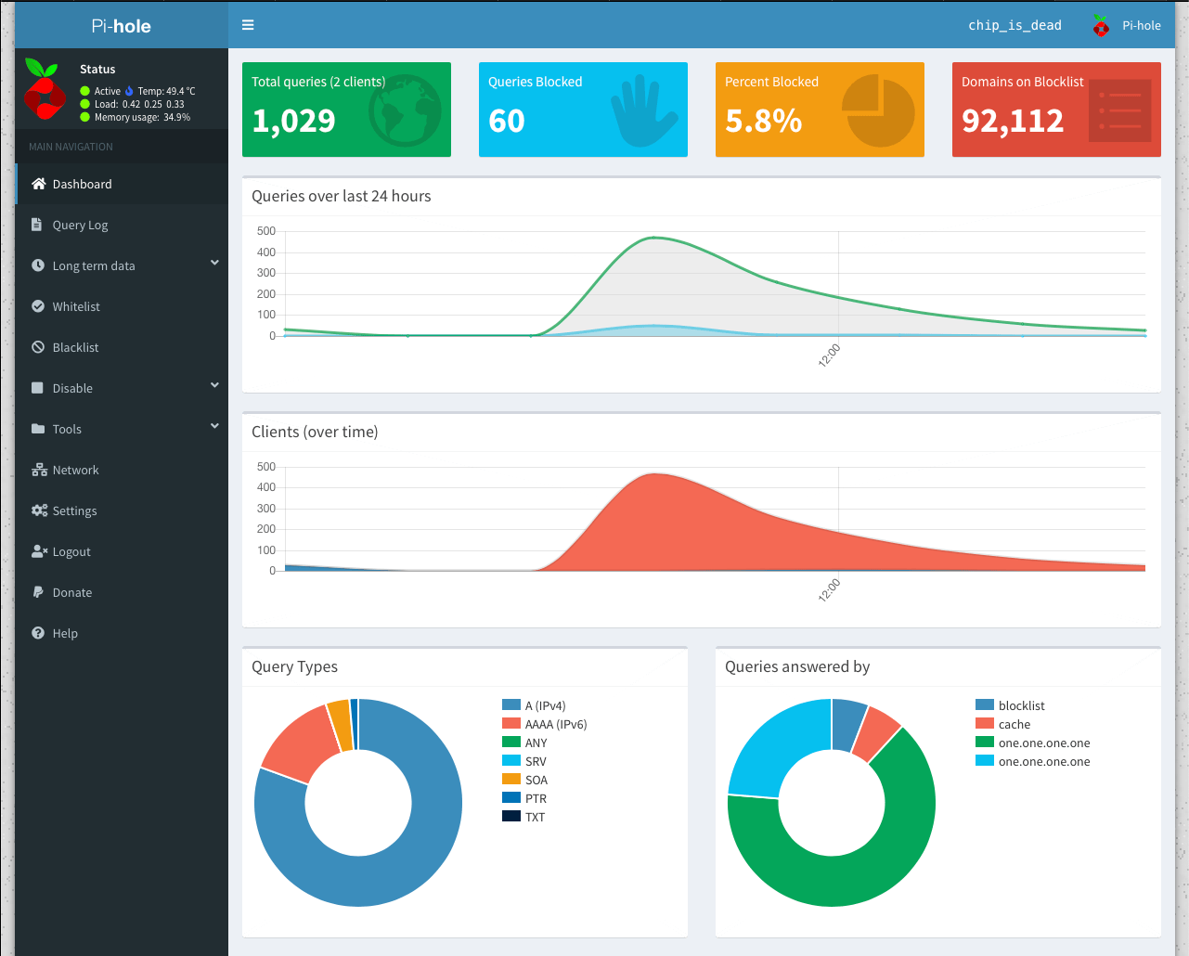Screen dimensions: 1189x956
Task: Click the Donate PayPal icon
Action: click(x=37, y=592)
